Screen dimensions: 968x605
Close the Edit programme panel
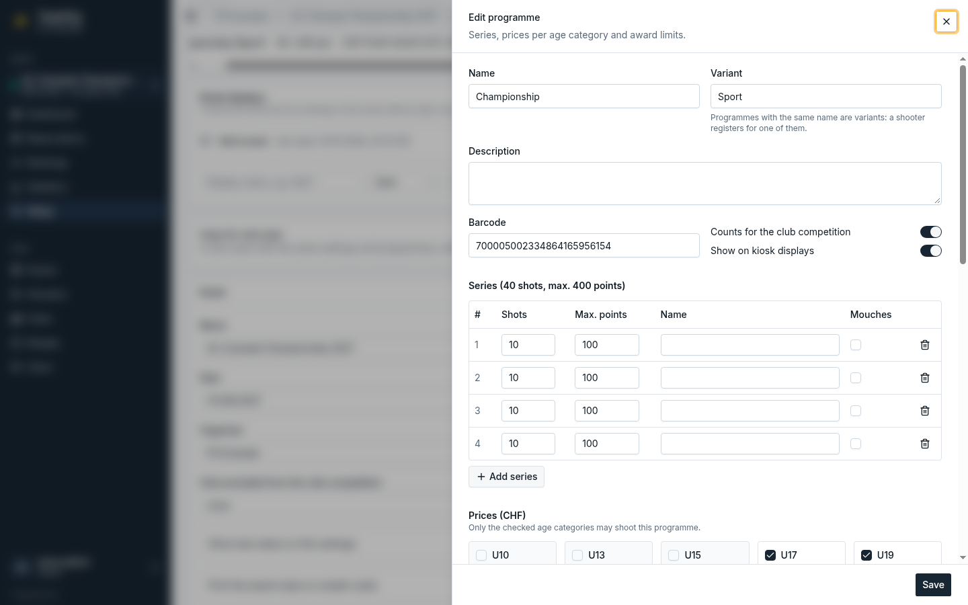point(946,22)
